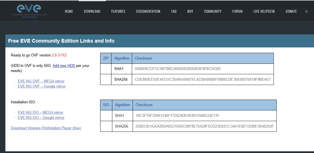Click the Installation ISO label
The width and height of the screenshot is (314, 153).
click(x=23, y=102)
